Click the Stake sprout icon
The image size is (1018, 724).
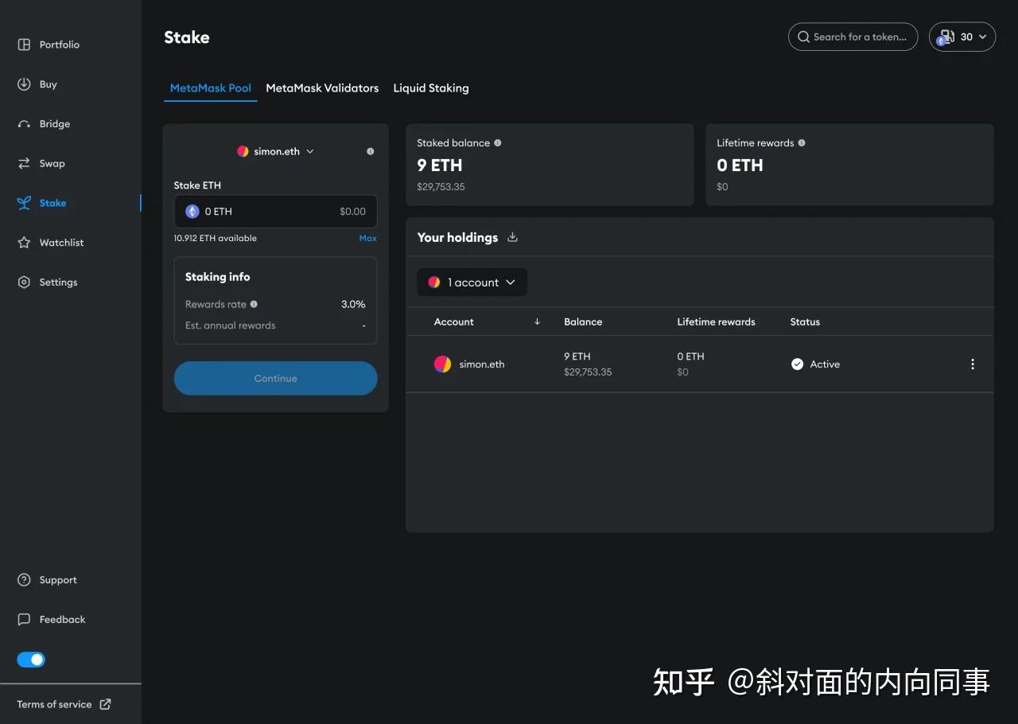(x=24, y=203)
